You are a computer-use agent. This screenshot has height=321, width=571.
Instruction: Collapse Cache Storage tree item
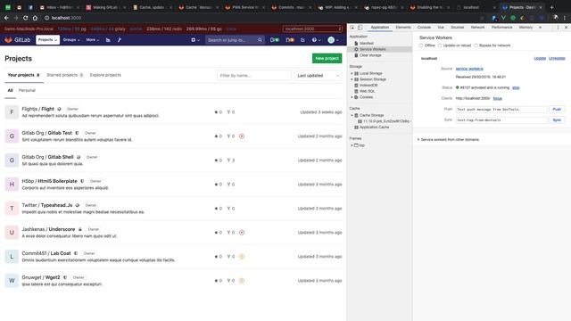tap(352, 115)
